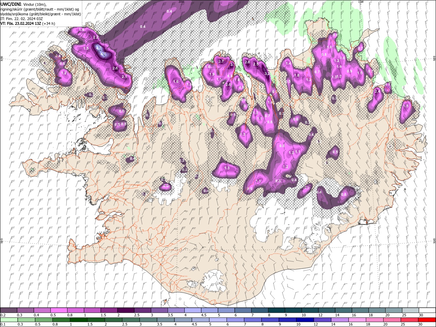This screenshot has width=436, height=327.
Task: Click the 'slydda/snjókoma' legend description line
Action: point(41,14)
